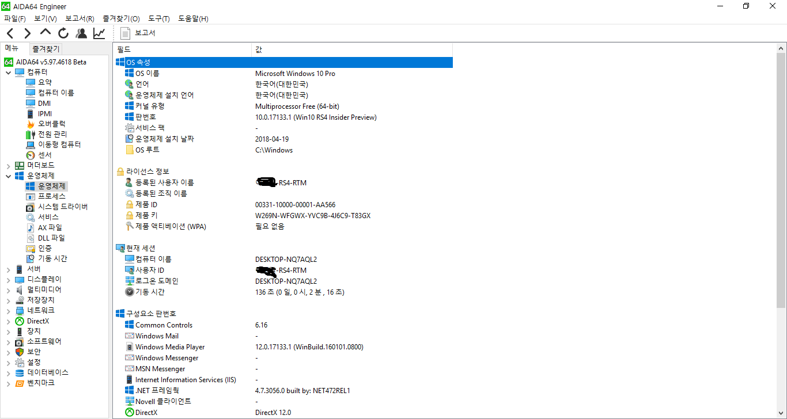Select the 요약 summary icon

[x=31, y=82]
